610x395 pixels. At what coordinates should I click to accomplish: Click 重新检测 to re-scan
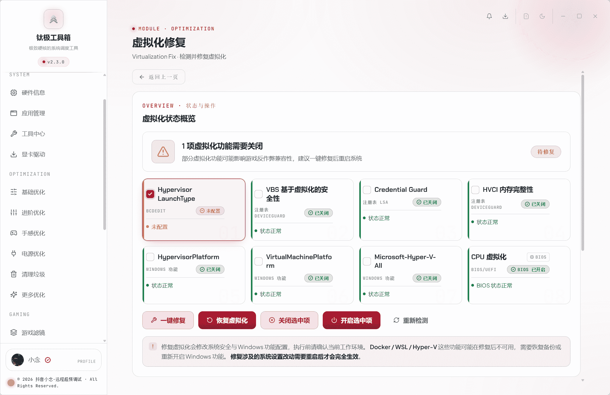411,320
